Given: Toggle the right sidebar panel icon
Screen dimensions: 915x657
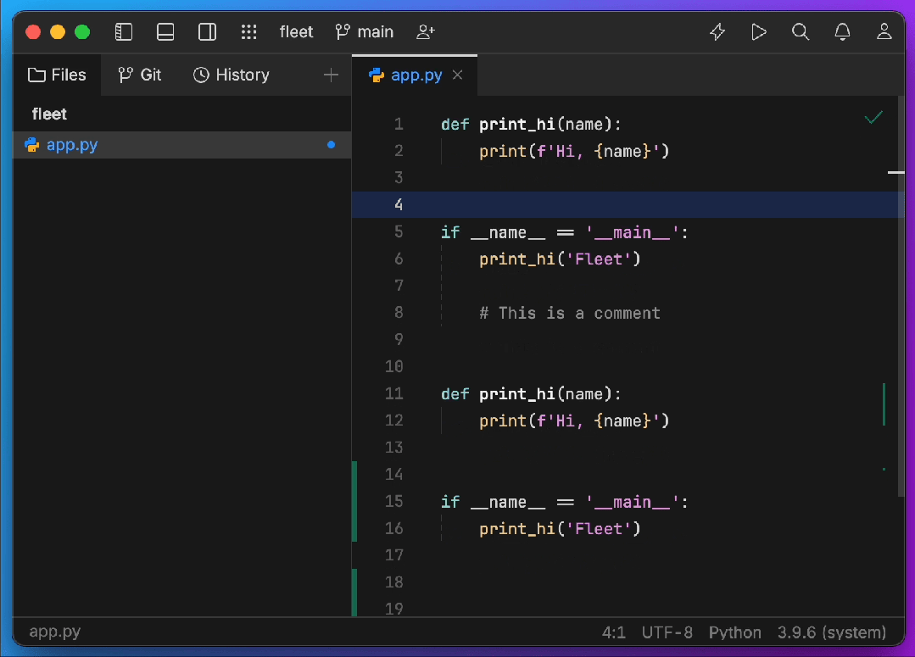Looking at the screenshot, I should pyautogui.click(x=207, y=32).
